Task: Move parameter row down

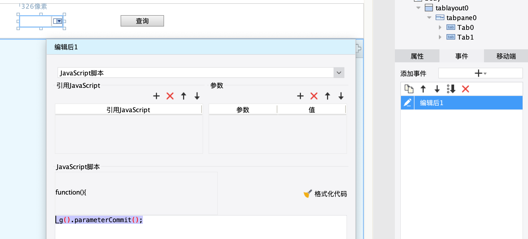Action: click(x=341, y=96)
